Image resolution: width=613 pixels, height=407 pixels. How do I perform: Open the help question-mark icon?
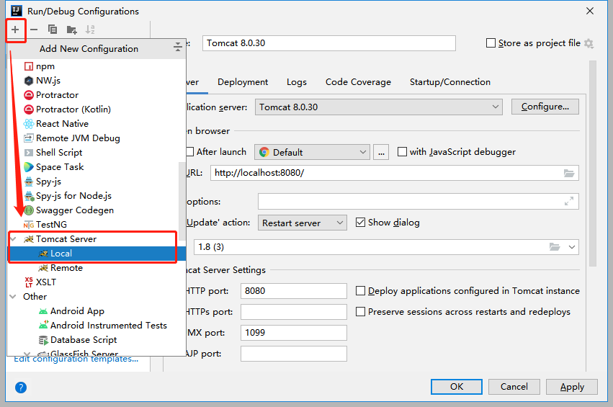click(x=21, y=388)
